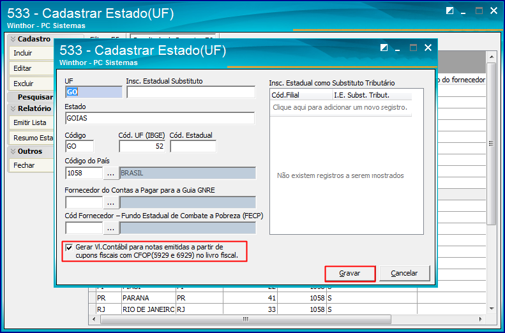Viewport: 505px width, 333px height.
Task: Maximize the dialog window
Action: coord(413,48)
